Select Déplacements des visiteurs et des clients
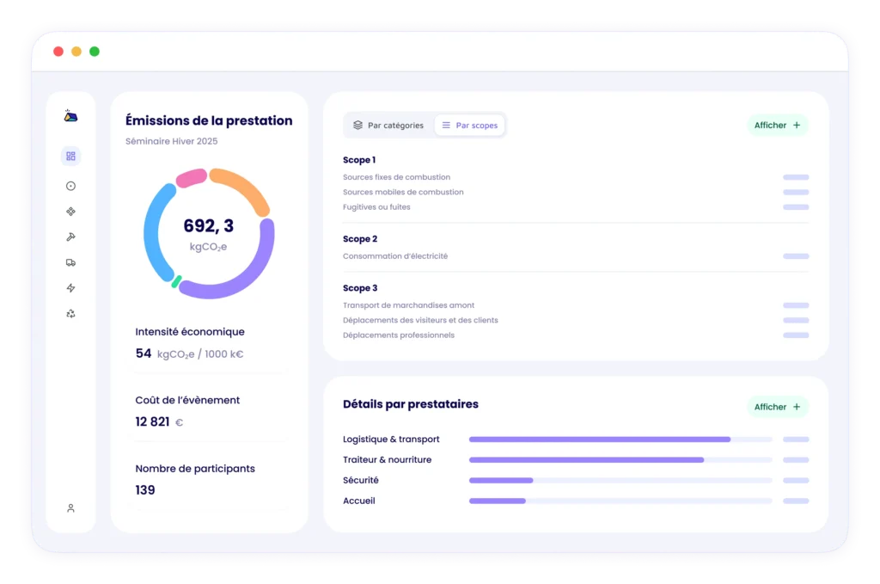 [x=576, y=320]
